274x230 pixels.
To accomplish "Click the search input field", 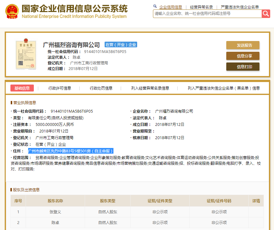I will pyautogui.click(x=205, y=14).
